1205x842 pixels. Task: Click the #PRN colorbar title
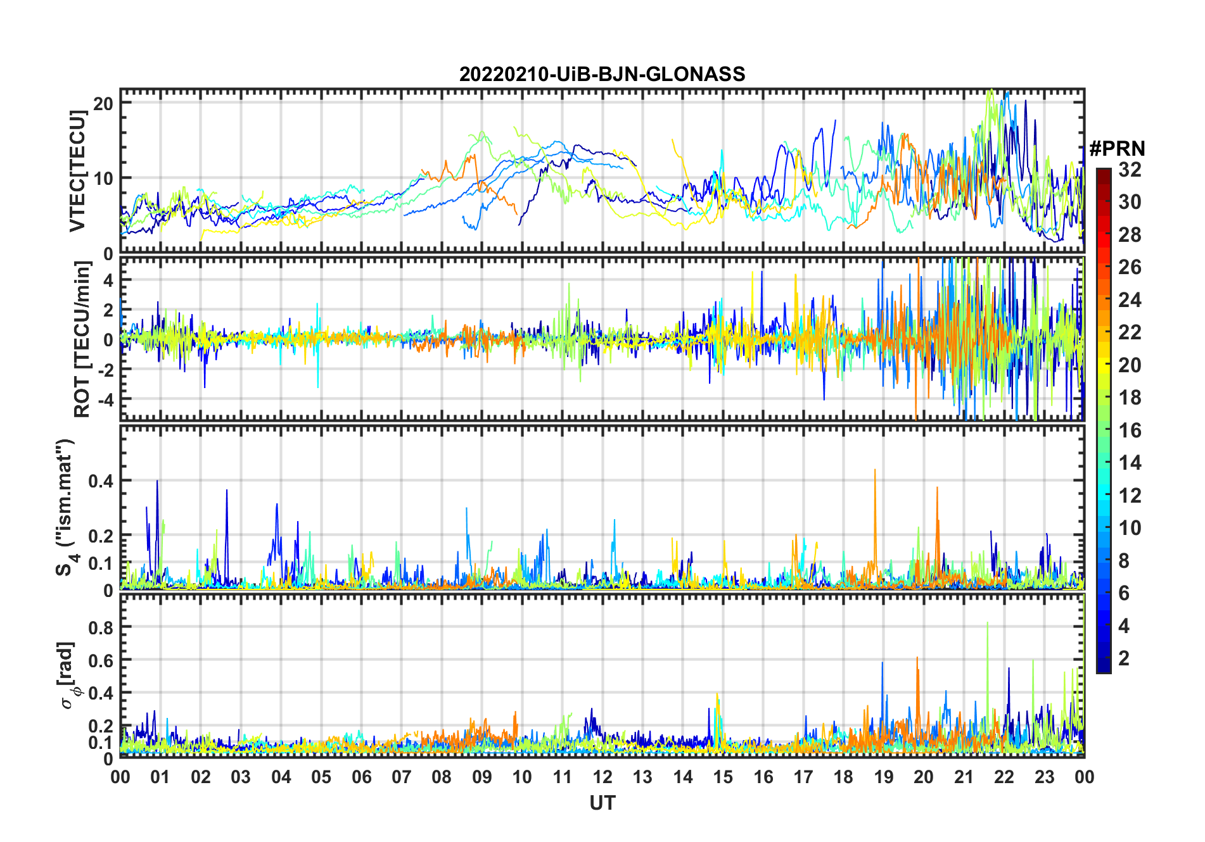(x=1117, y=149)
